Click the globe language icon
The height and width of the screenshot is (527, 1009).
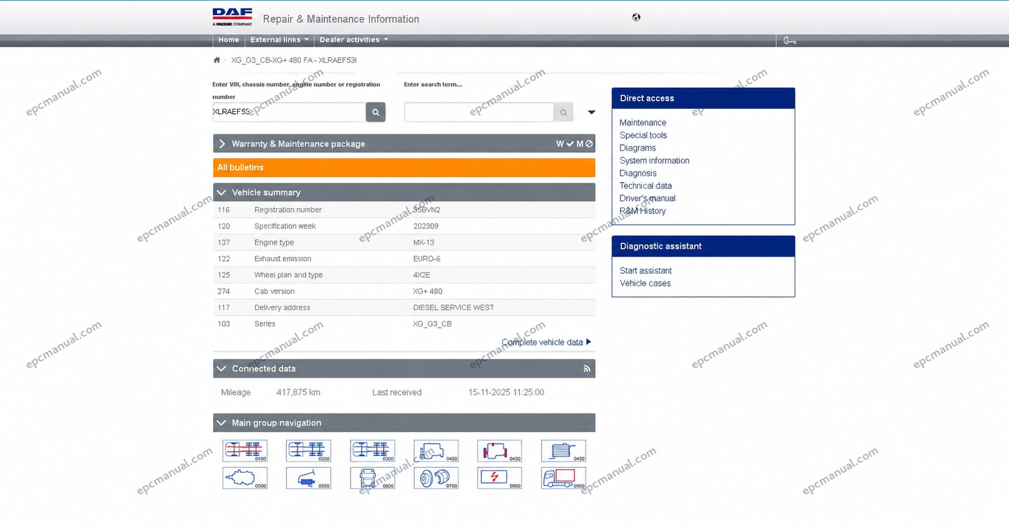click(636, 17)
